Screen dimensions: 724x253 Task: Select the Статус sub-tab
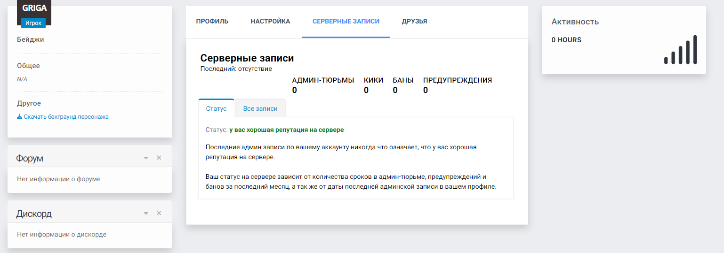(216, 108)
